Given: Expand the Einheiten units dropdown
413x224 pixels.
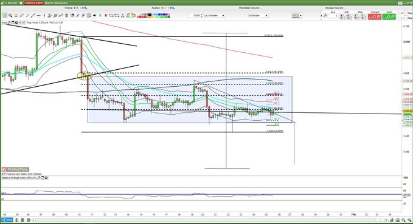Looking at the screenshot, I should point(223,16).
